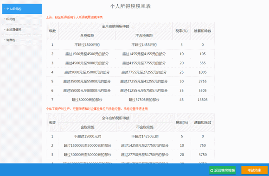This screenshot has width=269, height=176.
Task: Click the red 个体工商户 heading text
Action: click(x=97, y=109)
